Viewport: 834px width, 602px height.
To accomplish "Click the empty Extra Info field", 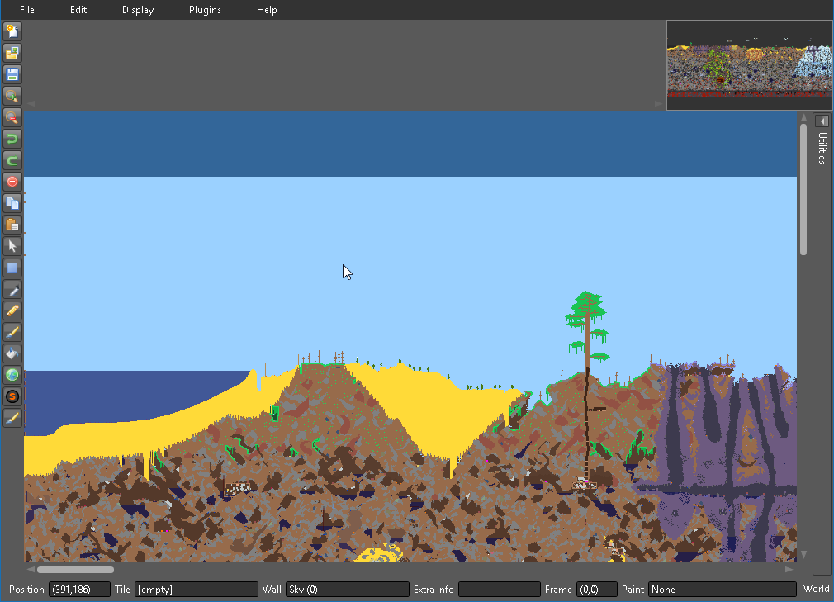I will tap(500, 590).
